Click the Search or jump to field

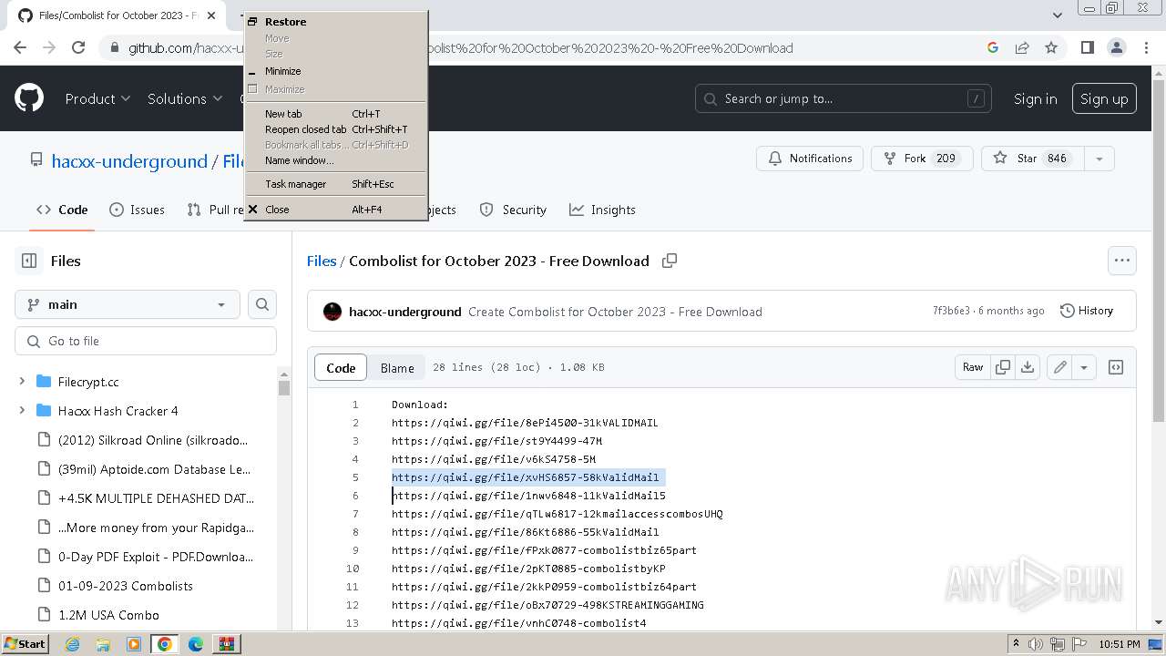click(x=844, y=98)
